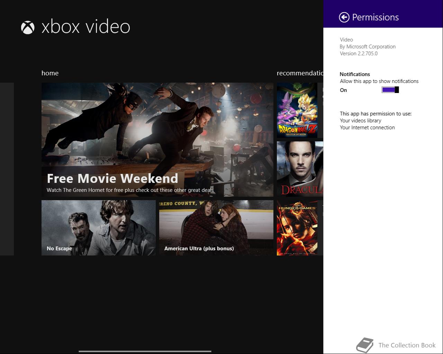Click the recommendations section heading
Image resolution: width=443 pixels, height=354 pixels.
click(x=300, y=73)
